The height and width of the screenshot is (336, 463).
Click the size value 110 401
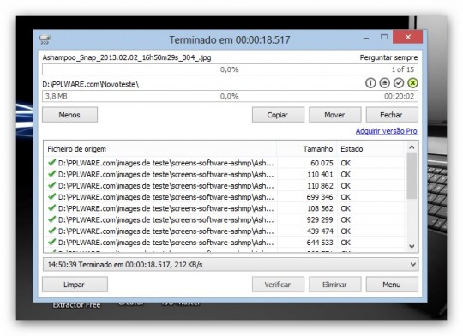coord(320,174)
